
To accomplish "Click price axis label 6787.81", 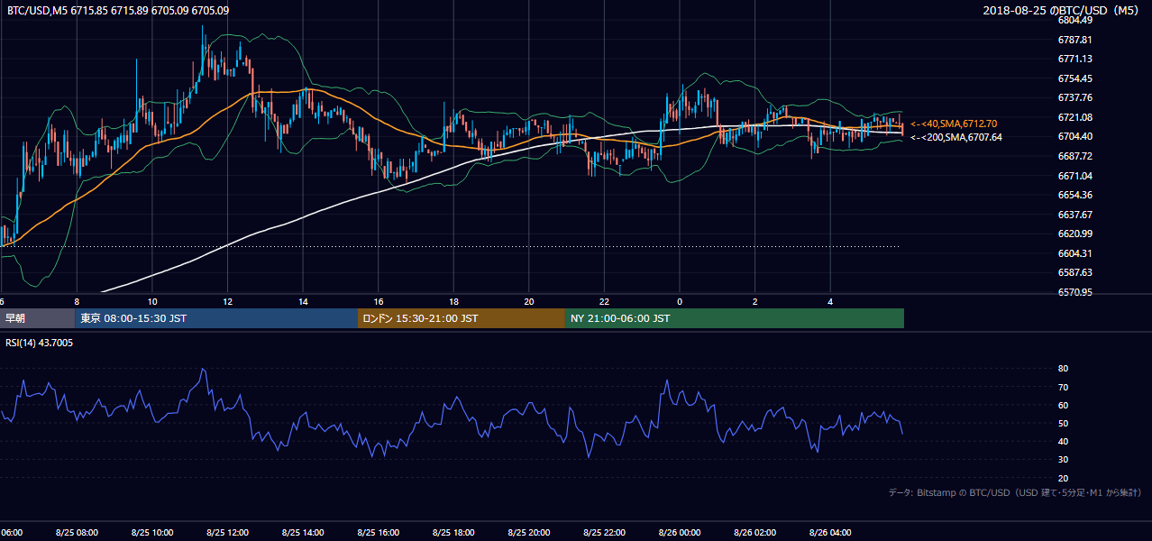I will click(1075, 40).
